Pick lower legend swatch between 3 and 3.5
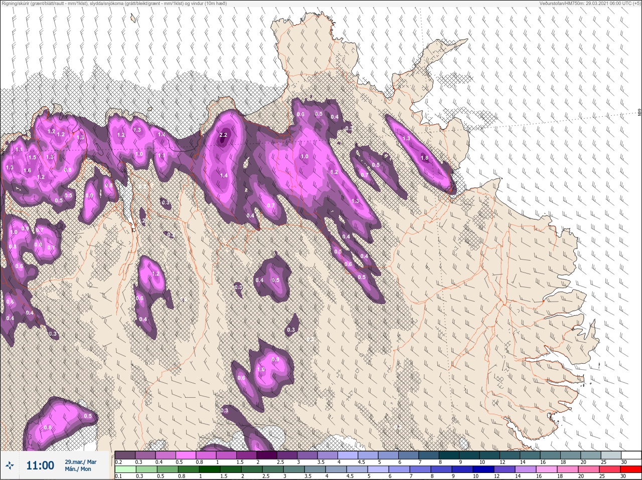642x480 pixels. pyautogui.click(x=294, y=469)
